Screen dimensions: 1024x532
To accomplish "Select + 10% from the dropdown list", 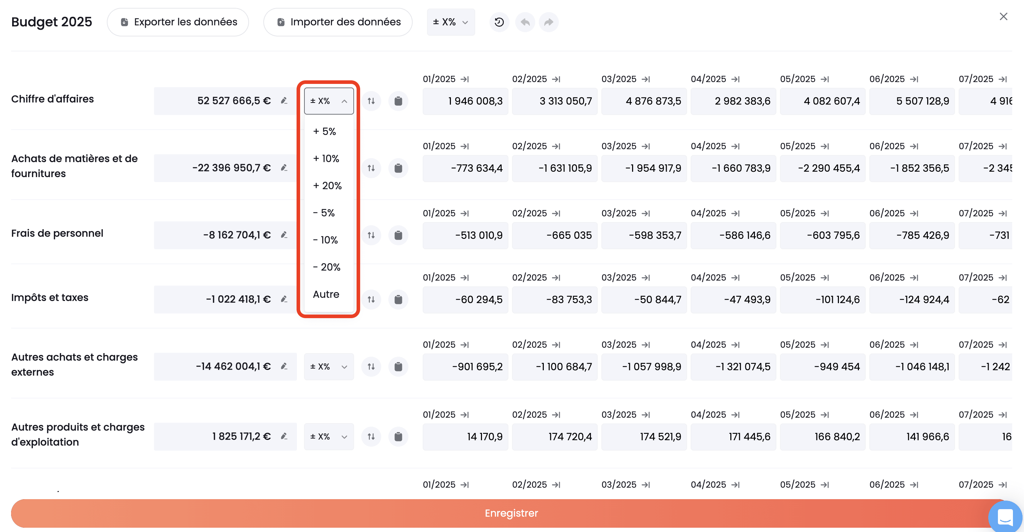I will coord(326,159).
